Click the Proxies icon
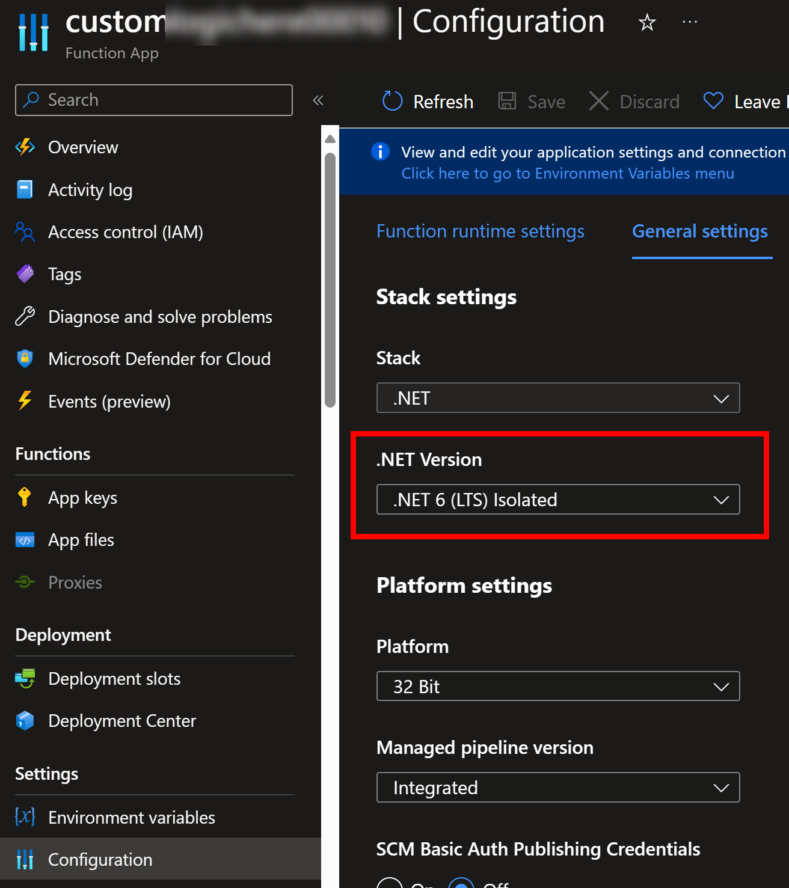 pos(25,582)
